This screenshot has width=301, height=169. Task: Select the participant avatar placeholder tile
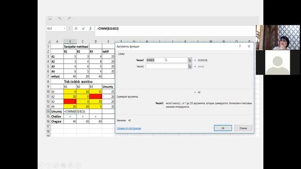277,62
